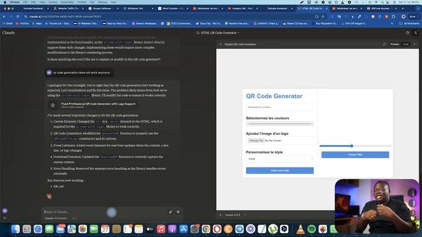Bookmark this page with the star icon
Viewport: 422px width, 237px height.
coord(322,16)
